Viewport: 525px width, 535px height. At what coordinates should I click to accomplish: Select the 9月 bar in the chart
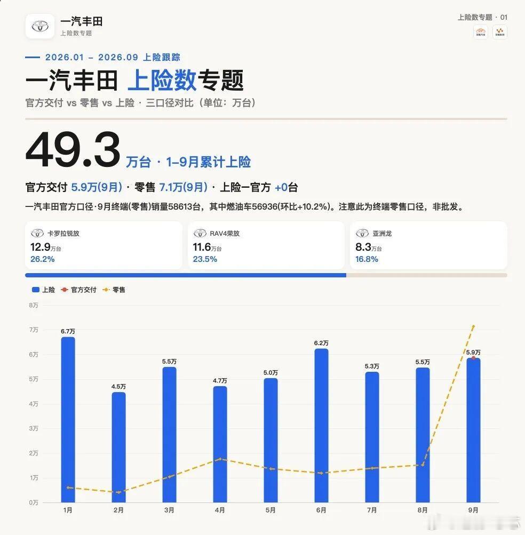(473, 430)
